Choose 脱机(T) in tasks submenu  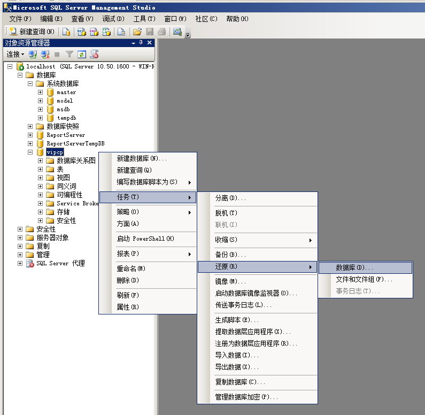[x=258, y=213]
